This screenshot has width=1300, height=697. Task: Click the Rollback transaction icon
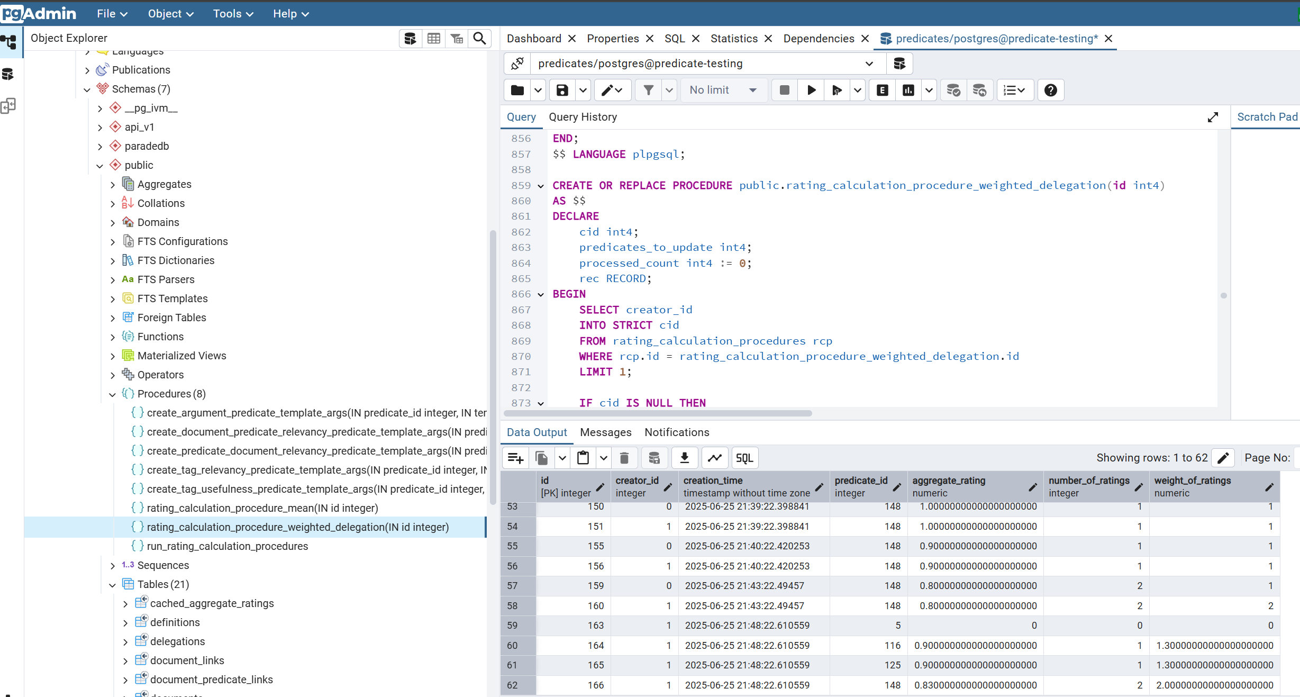coord(979,90)
